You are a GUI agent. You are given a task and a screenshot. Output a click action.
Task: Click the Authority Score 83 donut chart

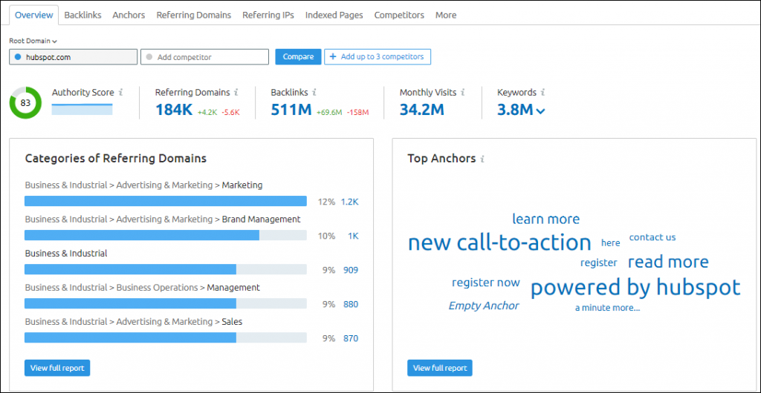click(25, 103)
